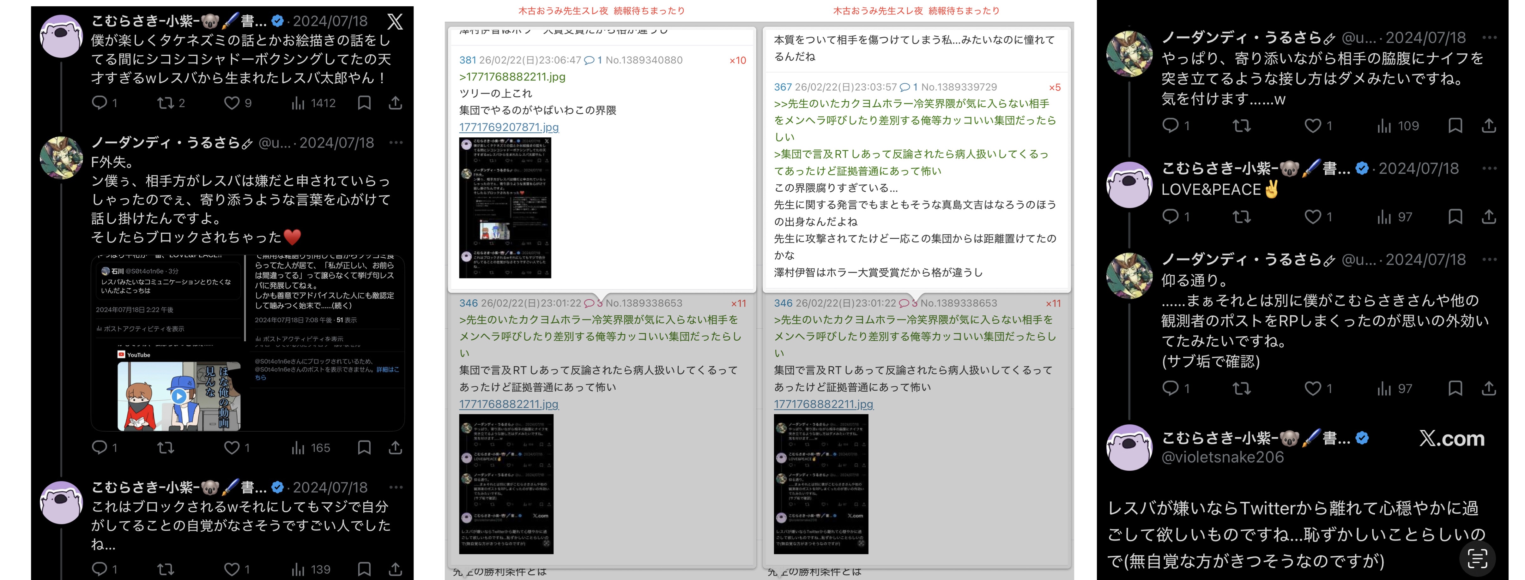Image resolution: width=1525 pixels, height=580 pixels.
Task: Bookmark the tweet with 1412 views
Action: point(364,103)
